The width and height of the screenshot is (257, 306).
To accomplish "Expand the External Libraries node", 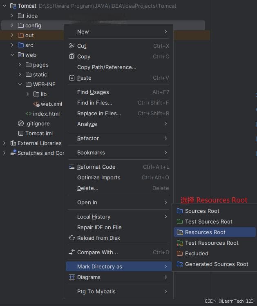I will [4, 143].
